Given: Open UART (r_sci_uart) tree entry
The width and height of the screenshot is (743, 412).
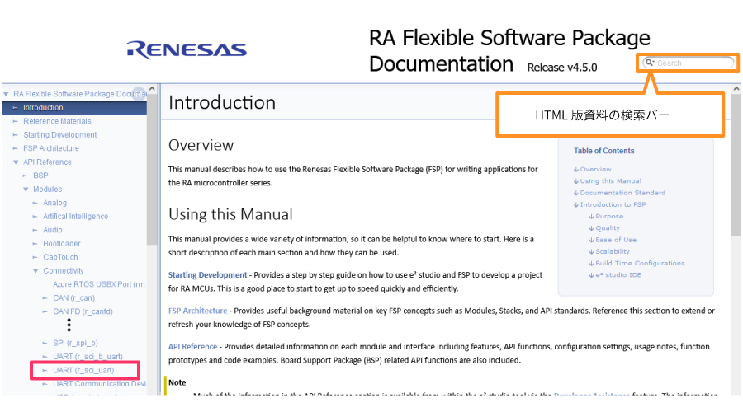Looking at the screenshot, I should (83, 370).
